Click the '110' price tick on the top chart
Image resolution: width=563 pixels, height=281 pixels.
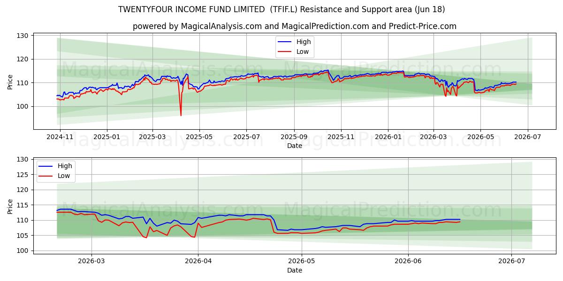point(23,83)
